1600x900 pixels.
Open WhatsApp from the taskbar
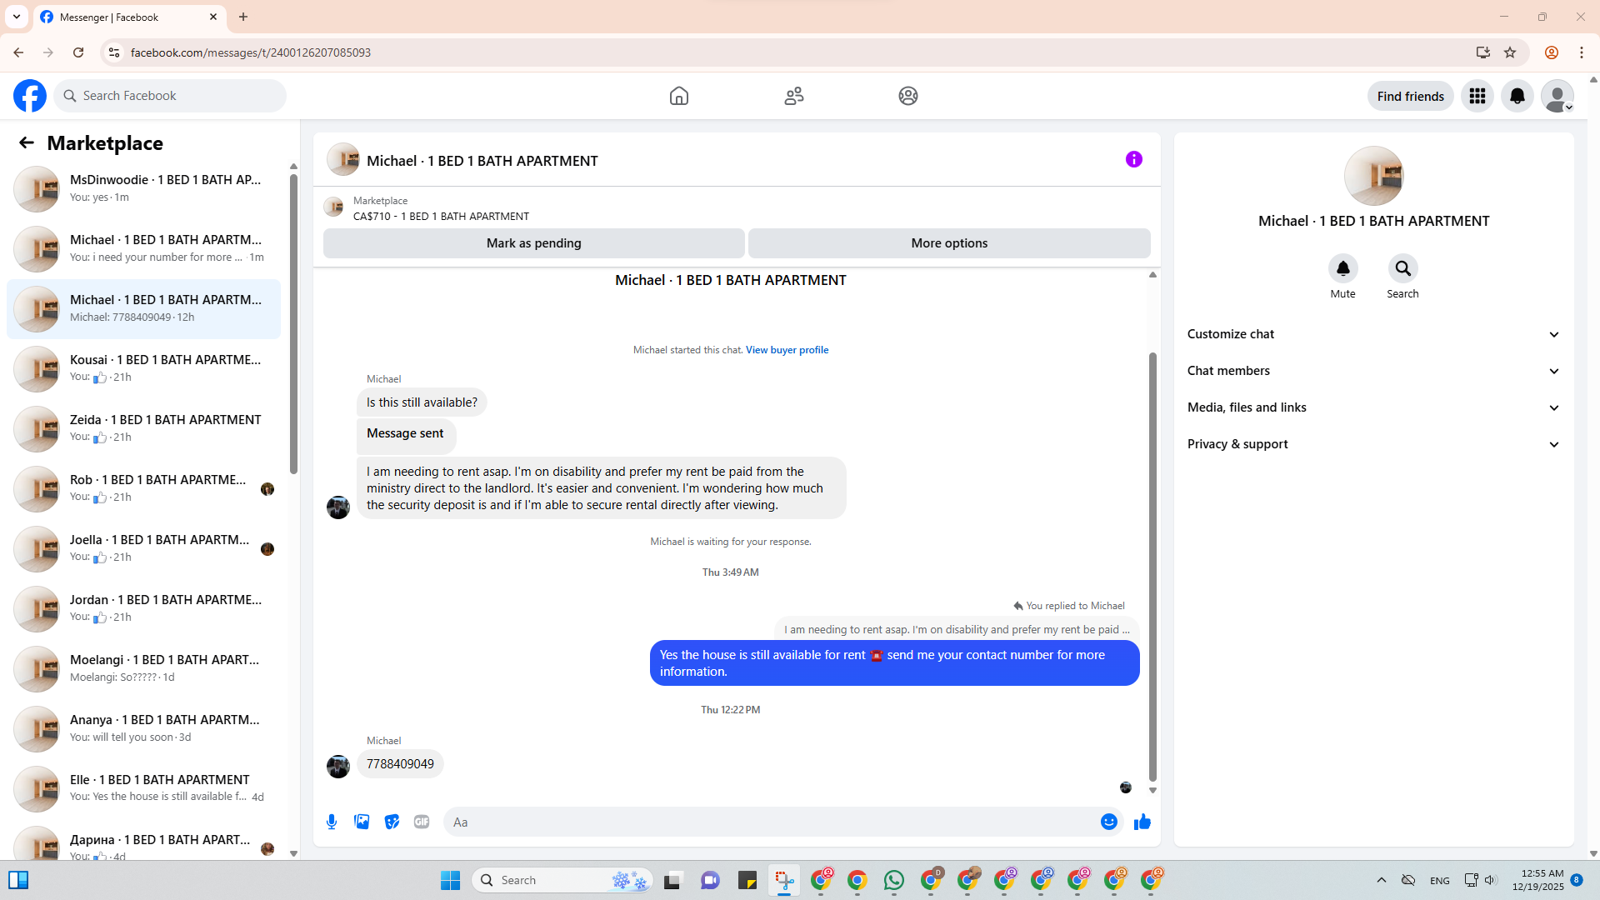pos(894,880)
